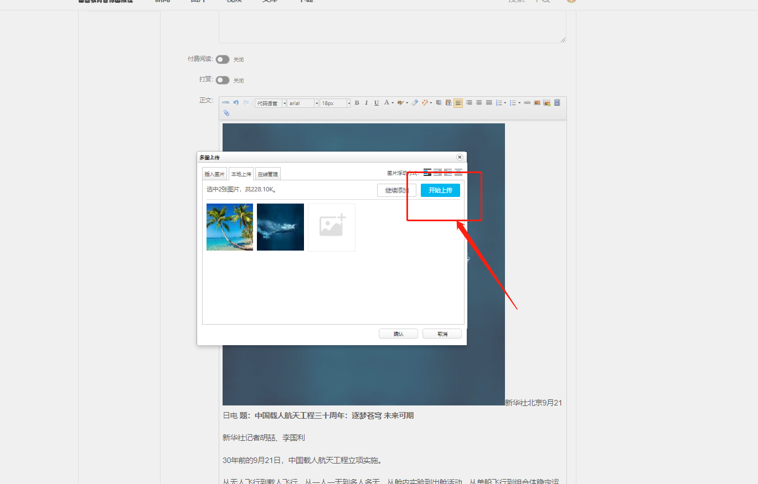Click the paragraph '新华社记者胡喆、李国利'
The width and height of the screenshot is (758, 484).
tap(264, 438)
